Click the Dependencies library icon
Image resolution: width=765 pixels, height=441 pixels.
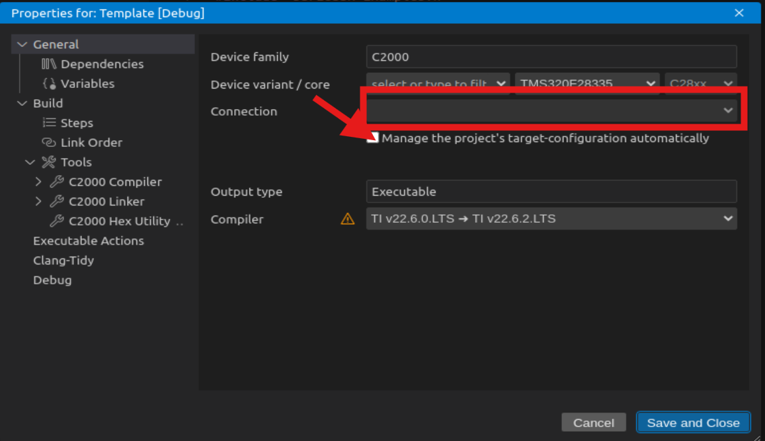pyautogui.click(x=49, y=64)
